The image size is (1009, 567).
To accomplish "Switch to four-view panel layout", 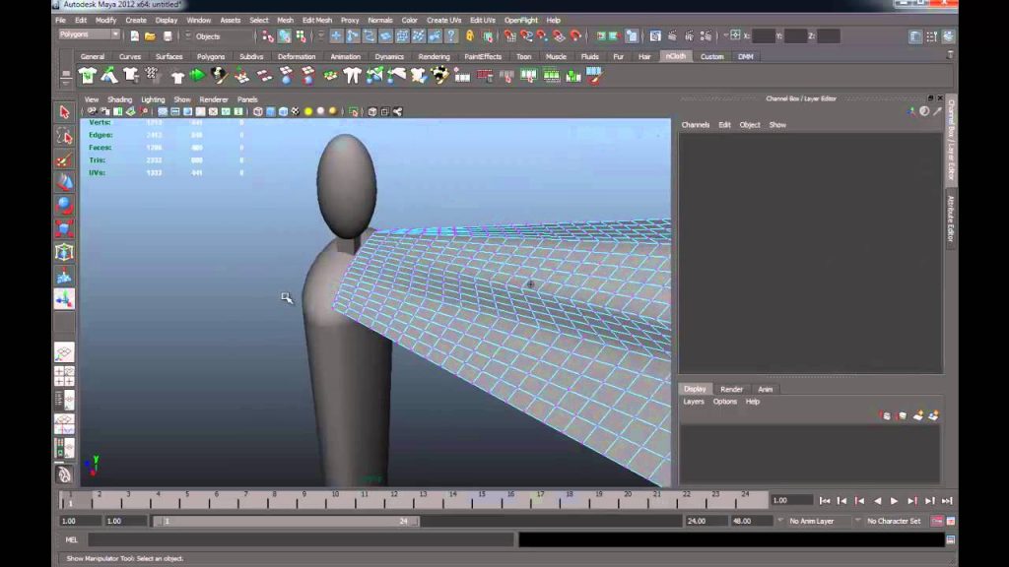I will pyautogui.click(x=64, y=376).
